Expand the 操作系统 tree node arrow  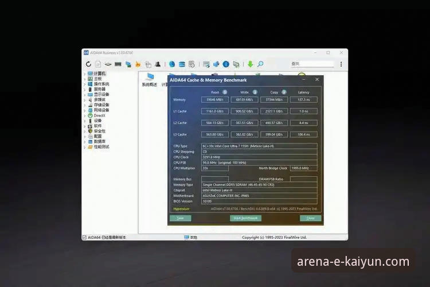click(85, 84)
